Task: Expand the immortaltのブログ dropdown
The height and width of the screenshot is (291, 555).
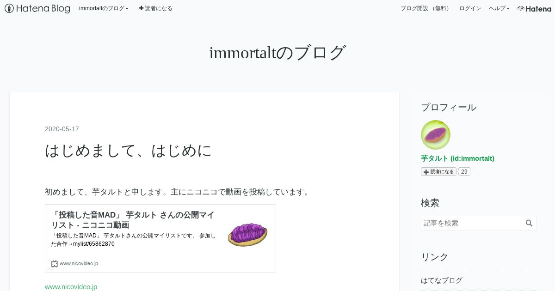Action: [x=104, y=8]
